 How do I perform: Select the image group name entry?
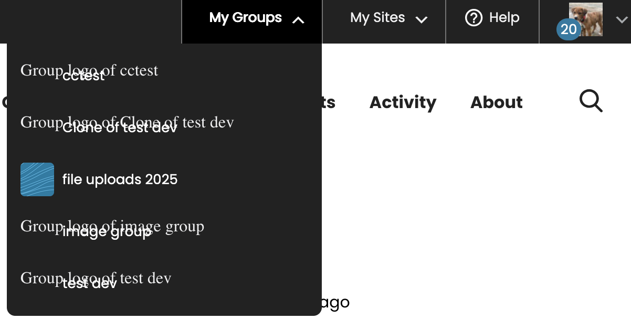[107, 232]
